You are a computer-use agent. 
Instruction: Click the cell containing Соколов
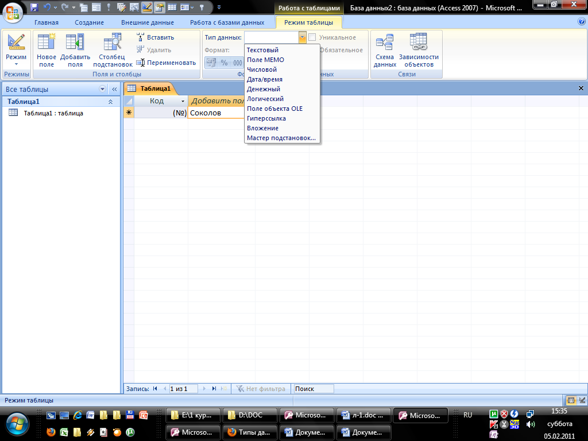point(216,113)
